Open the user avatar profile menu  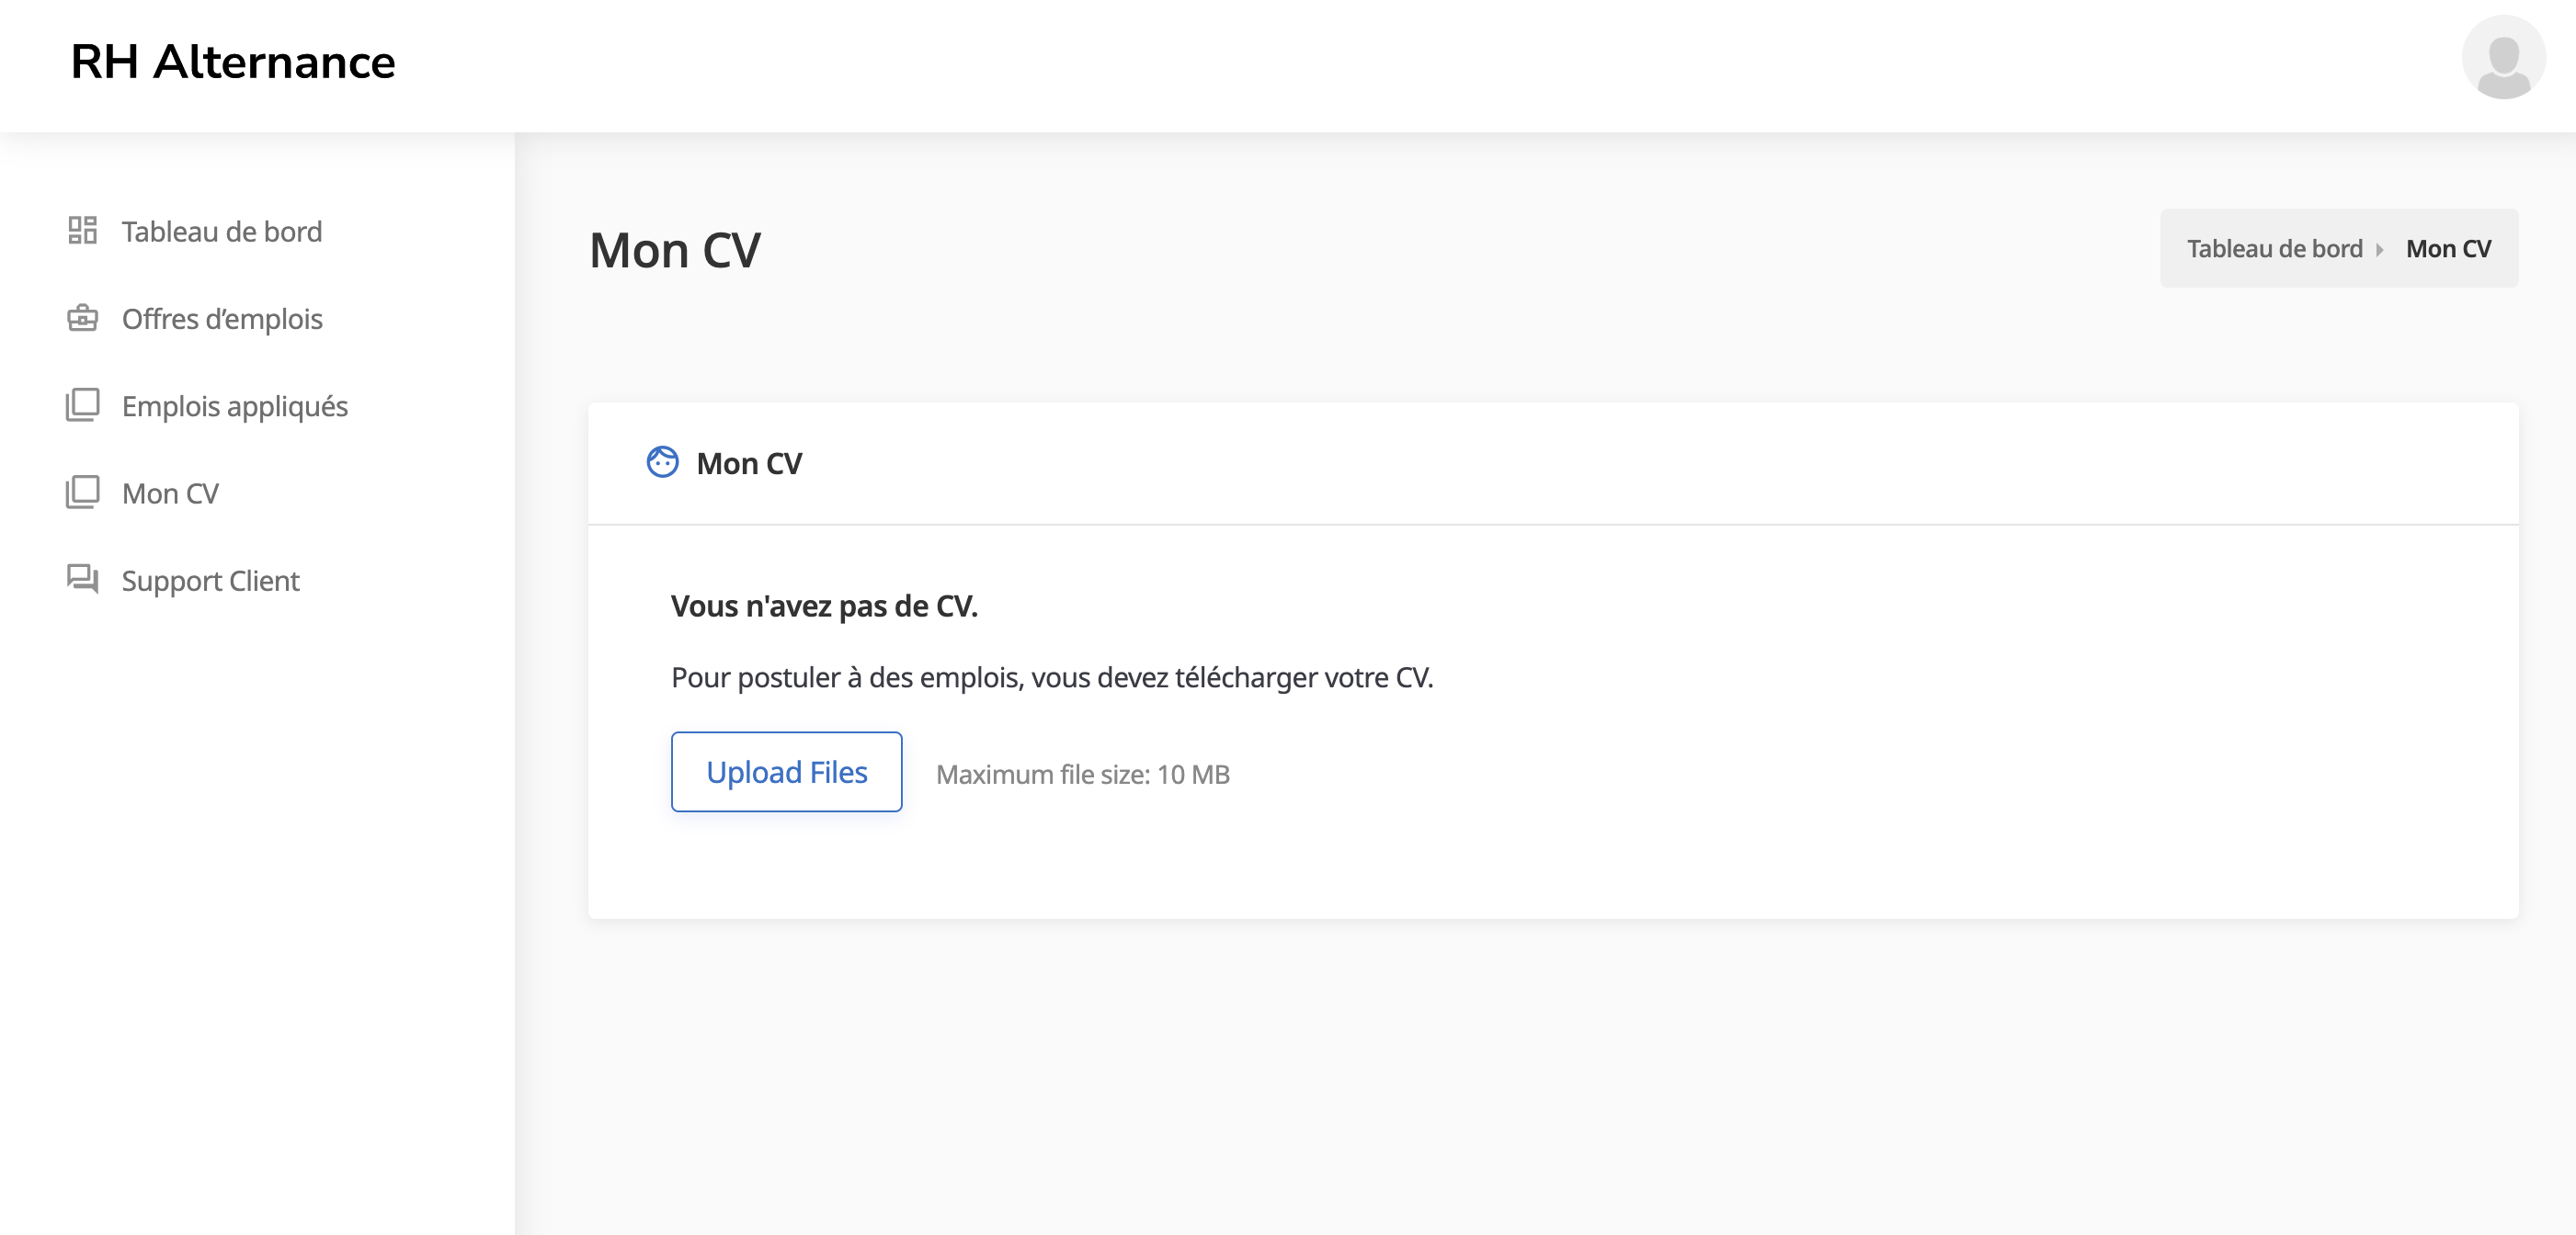click(2502, 58)
